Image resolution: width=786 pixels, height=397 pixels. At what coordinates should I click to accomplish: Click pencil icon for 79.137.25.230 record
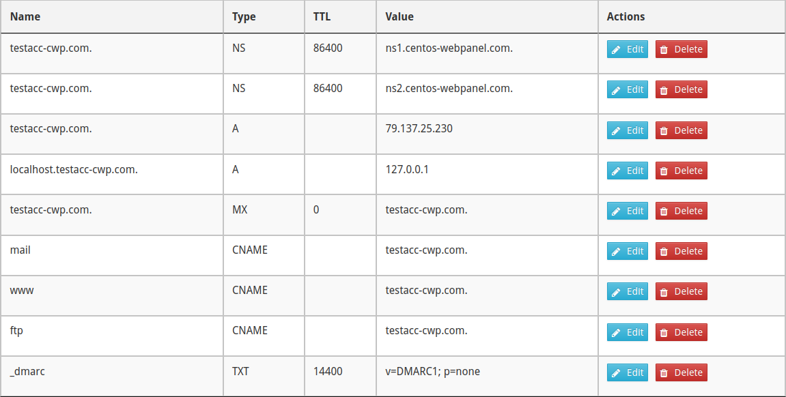[616, 131]
